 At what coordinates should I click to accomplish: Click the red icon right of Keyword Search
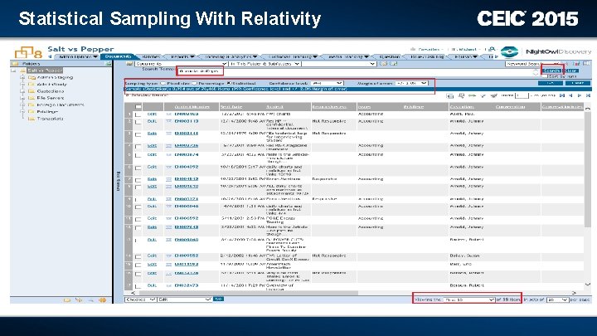(x=567, y=64)
